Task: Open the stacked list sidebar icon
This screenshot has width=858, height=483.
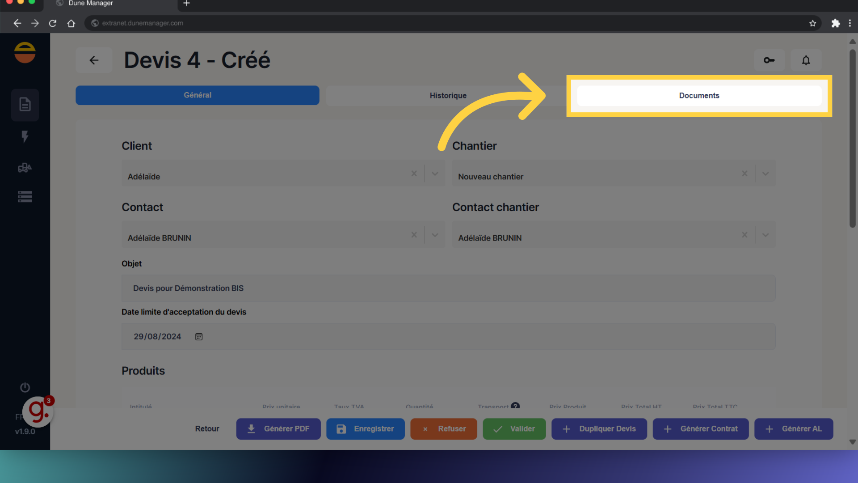Action: (x=25, y=197)
